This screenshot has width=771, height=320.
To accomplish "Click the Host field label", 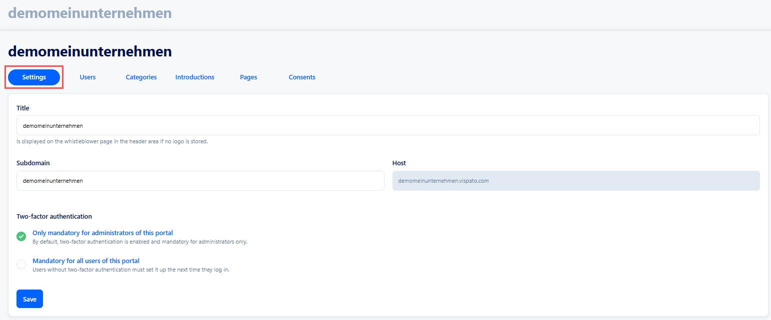I will (x=399, y=163).
